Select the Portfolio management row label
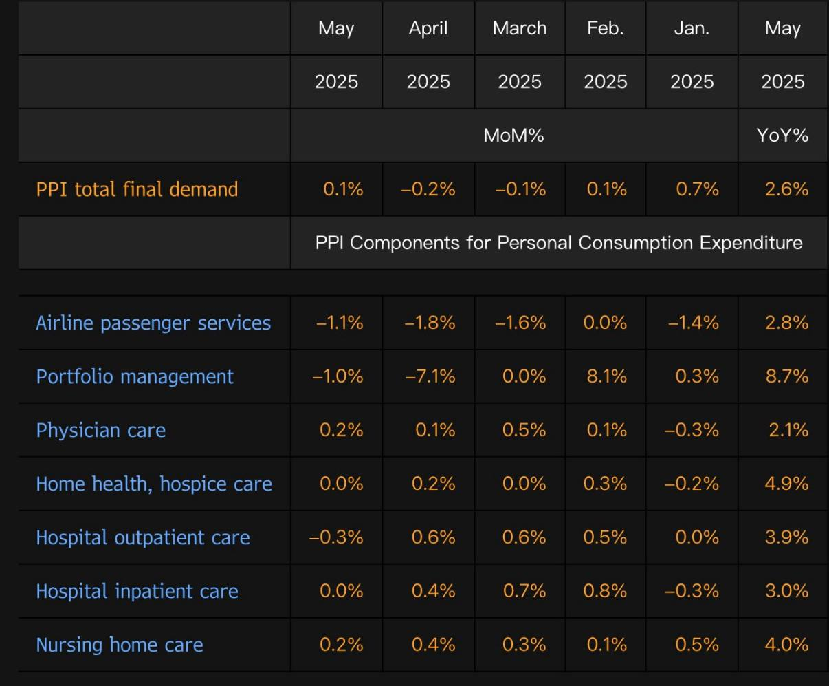 pyautogui.click(x=135, y=376)
